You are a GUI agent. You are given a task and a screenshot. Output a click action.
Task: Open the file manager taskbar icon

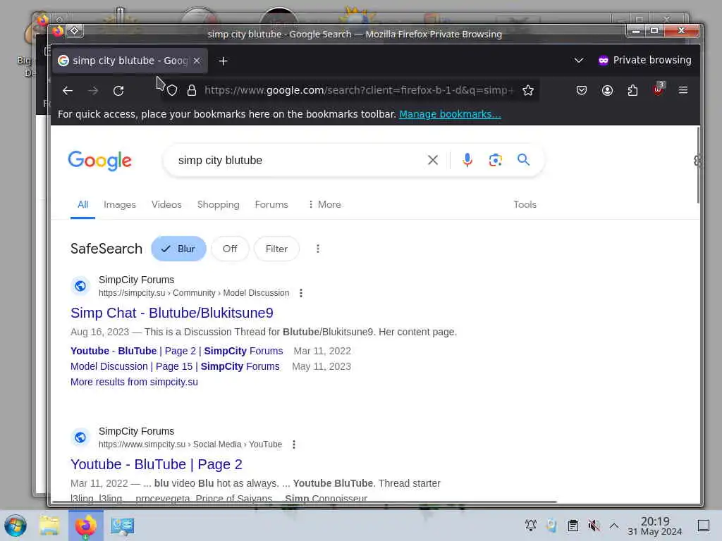pos(49,526)
